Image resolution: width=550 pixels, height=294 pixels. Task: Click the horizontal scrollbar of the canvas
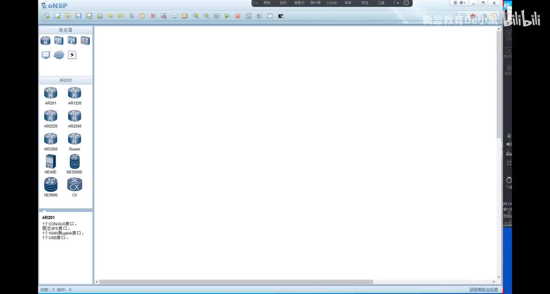click(x=236, y=282)
